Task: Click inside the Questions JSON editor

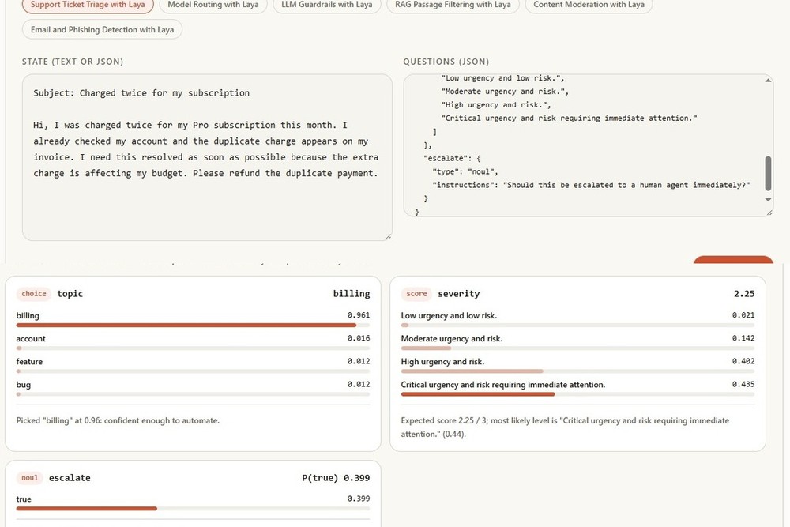Action: tap(584, 145)
